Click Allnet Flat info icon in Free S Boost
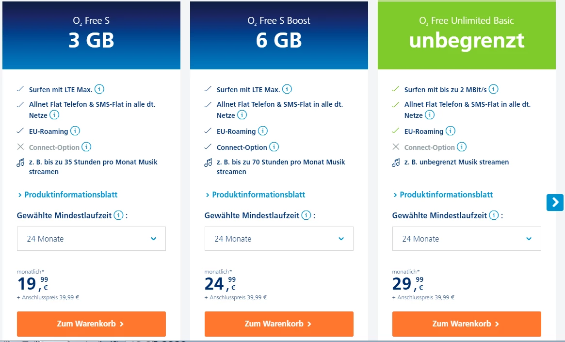Image resolution: width=565 pixels, height=342 pixels. click(x=242, y=115)
